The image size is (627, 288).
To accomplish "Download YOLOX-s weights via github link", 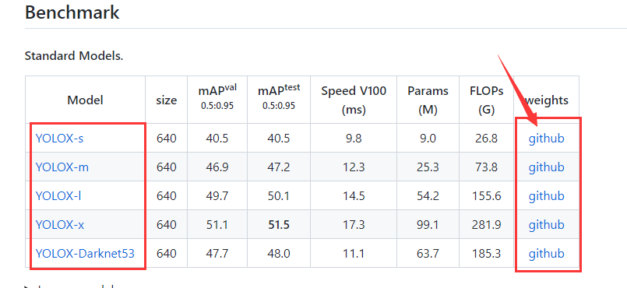I will [546, 139].
